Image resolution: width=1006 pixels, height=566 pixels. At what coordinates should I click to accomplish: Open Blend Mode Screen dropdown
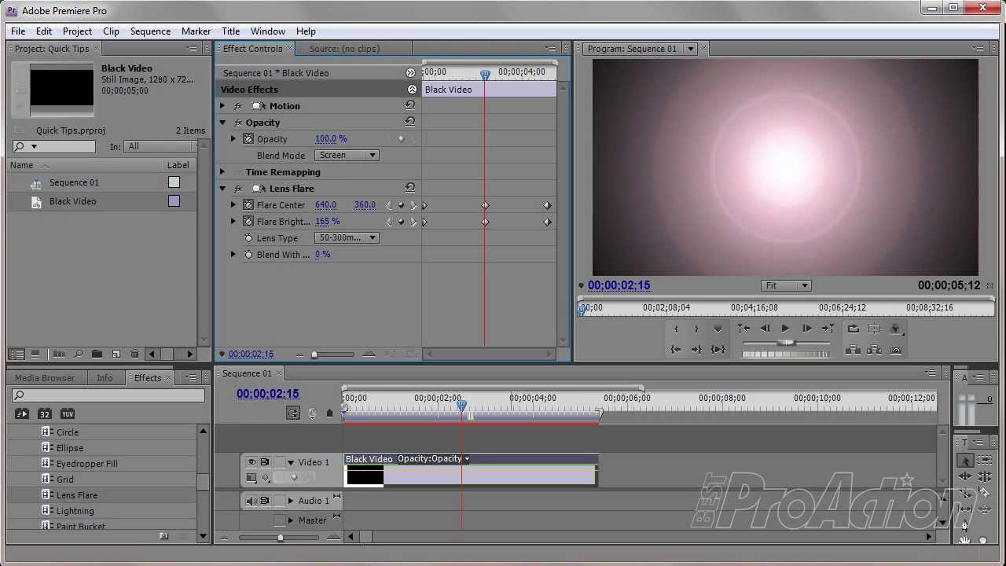347,156
